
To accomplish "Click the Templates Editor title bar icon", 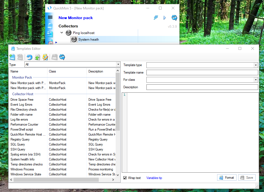I will (13, 48).
